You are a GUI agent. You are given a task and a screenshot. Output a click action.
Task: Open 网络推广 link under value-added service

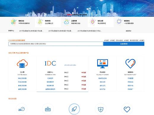(x=130, y=89)
